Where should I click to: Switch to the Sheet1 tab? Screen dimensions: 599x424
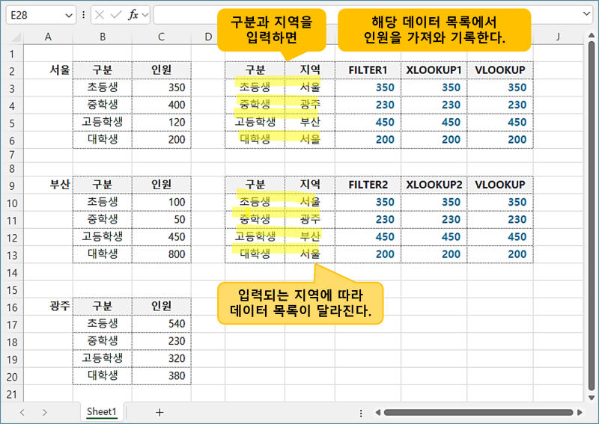[x=102, y=412]
